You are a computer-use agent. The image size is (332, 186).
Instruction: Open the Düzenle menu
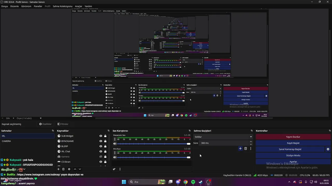pyautogui.click(x=15, y=6)
